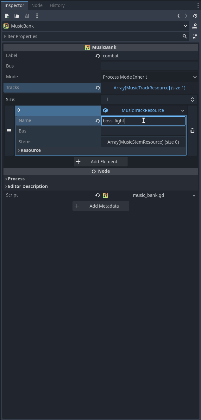Delete the MusicTrackResource element
The height and width of the screenshot is (420, 201).
coord(192,130)
